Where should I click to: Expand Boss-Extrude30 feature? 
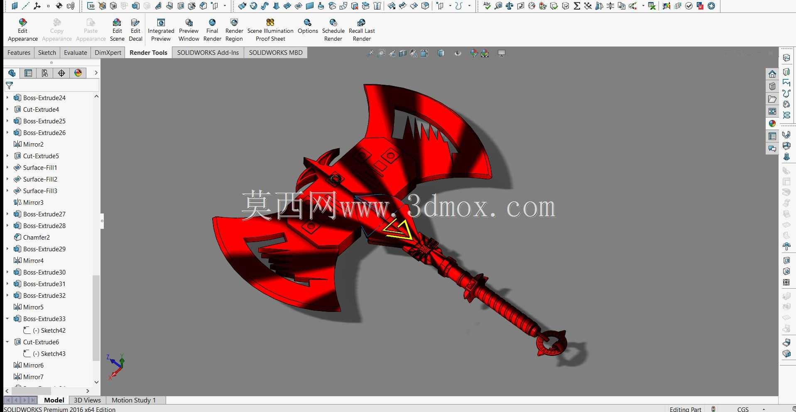(7, 272)
